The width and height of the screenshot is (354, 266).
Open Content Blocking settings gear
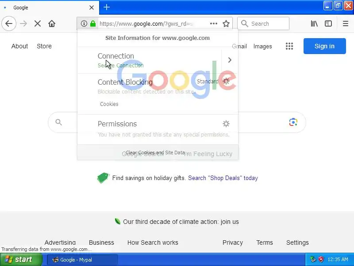click(226, 81)
